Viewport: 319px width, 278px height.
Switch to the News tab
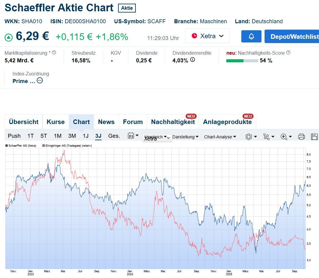coord(106,122)
